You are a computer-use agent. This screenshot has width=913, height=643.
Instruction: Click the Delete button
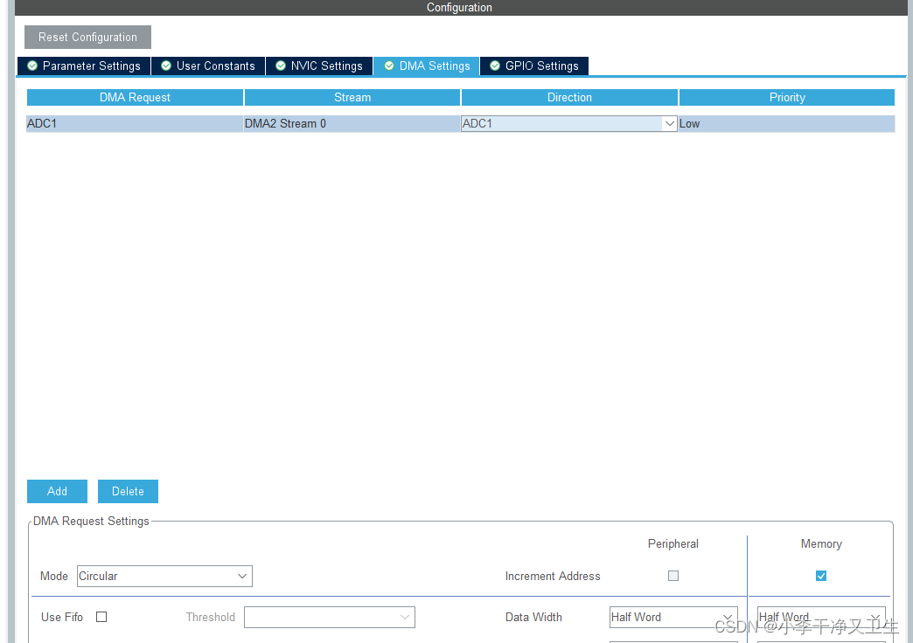pos(128,491)
